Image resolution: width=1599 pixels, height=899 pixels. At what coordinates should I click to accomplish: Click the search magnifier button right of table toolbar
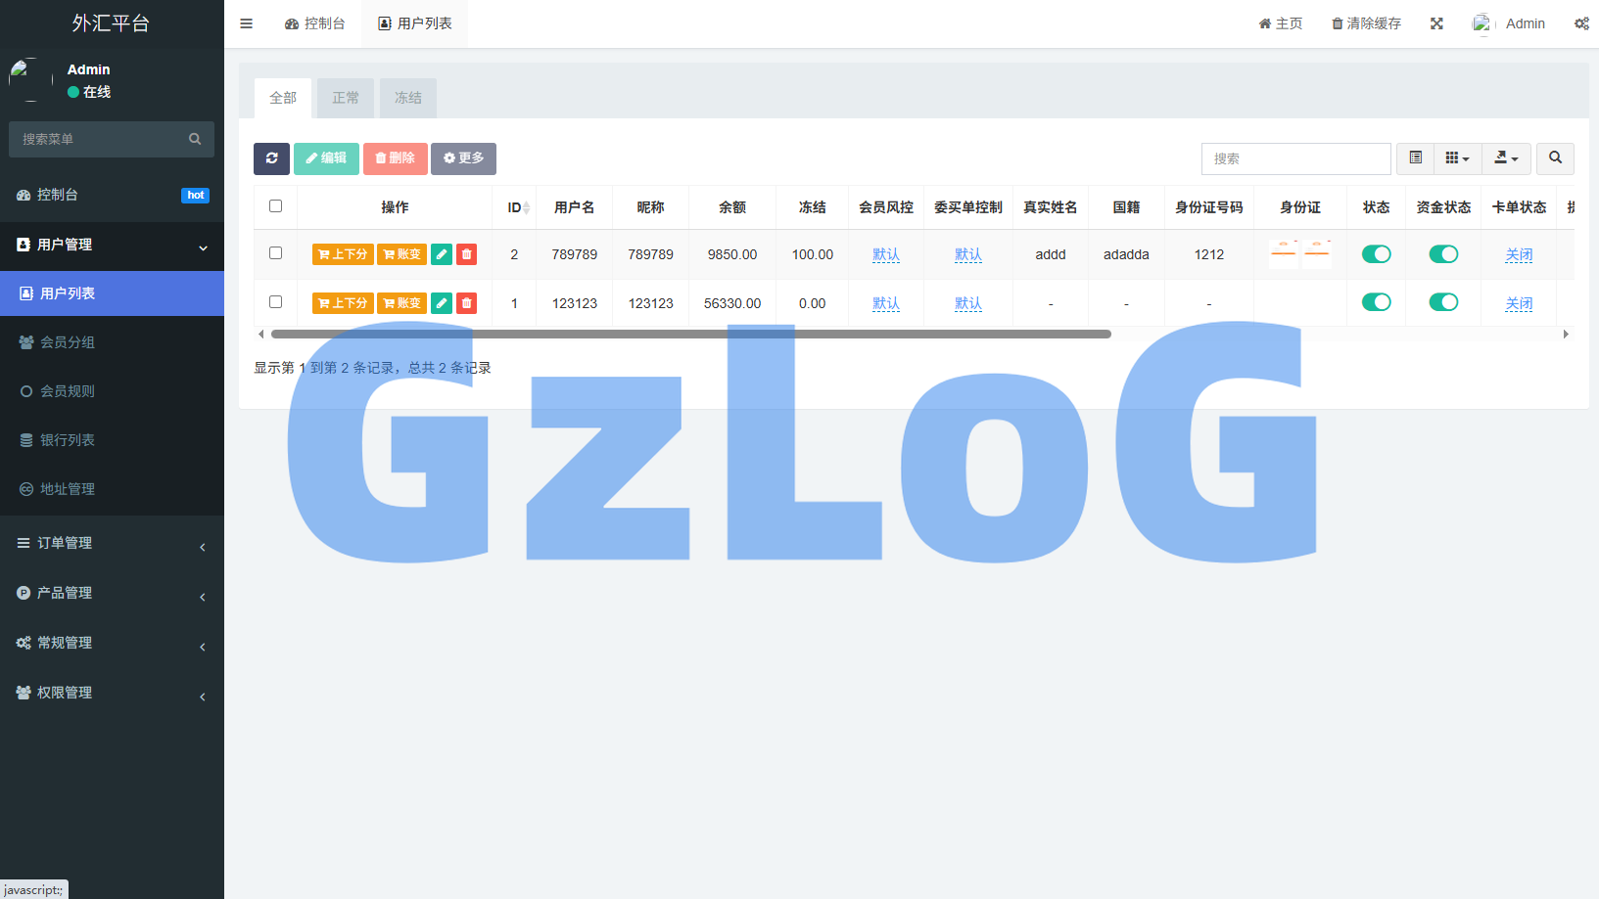point(1555,158)
